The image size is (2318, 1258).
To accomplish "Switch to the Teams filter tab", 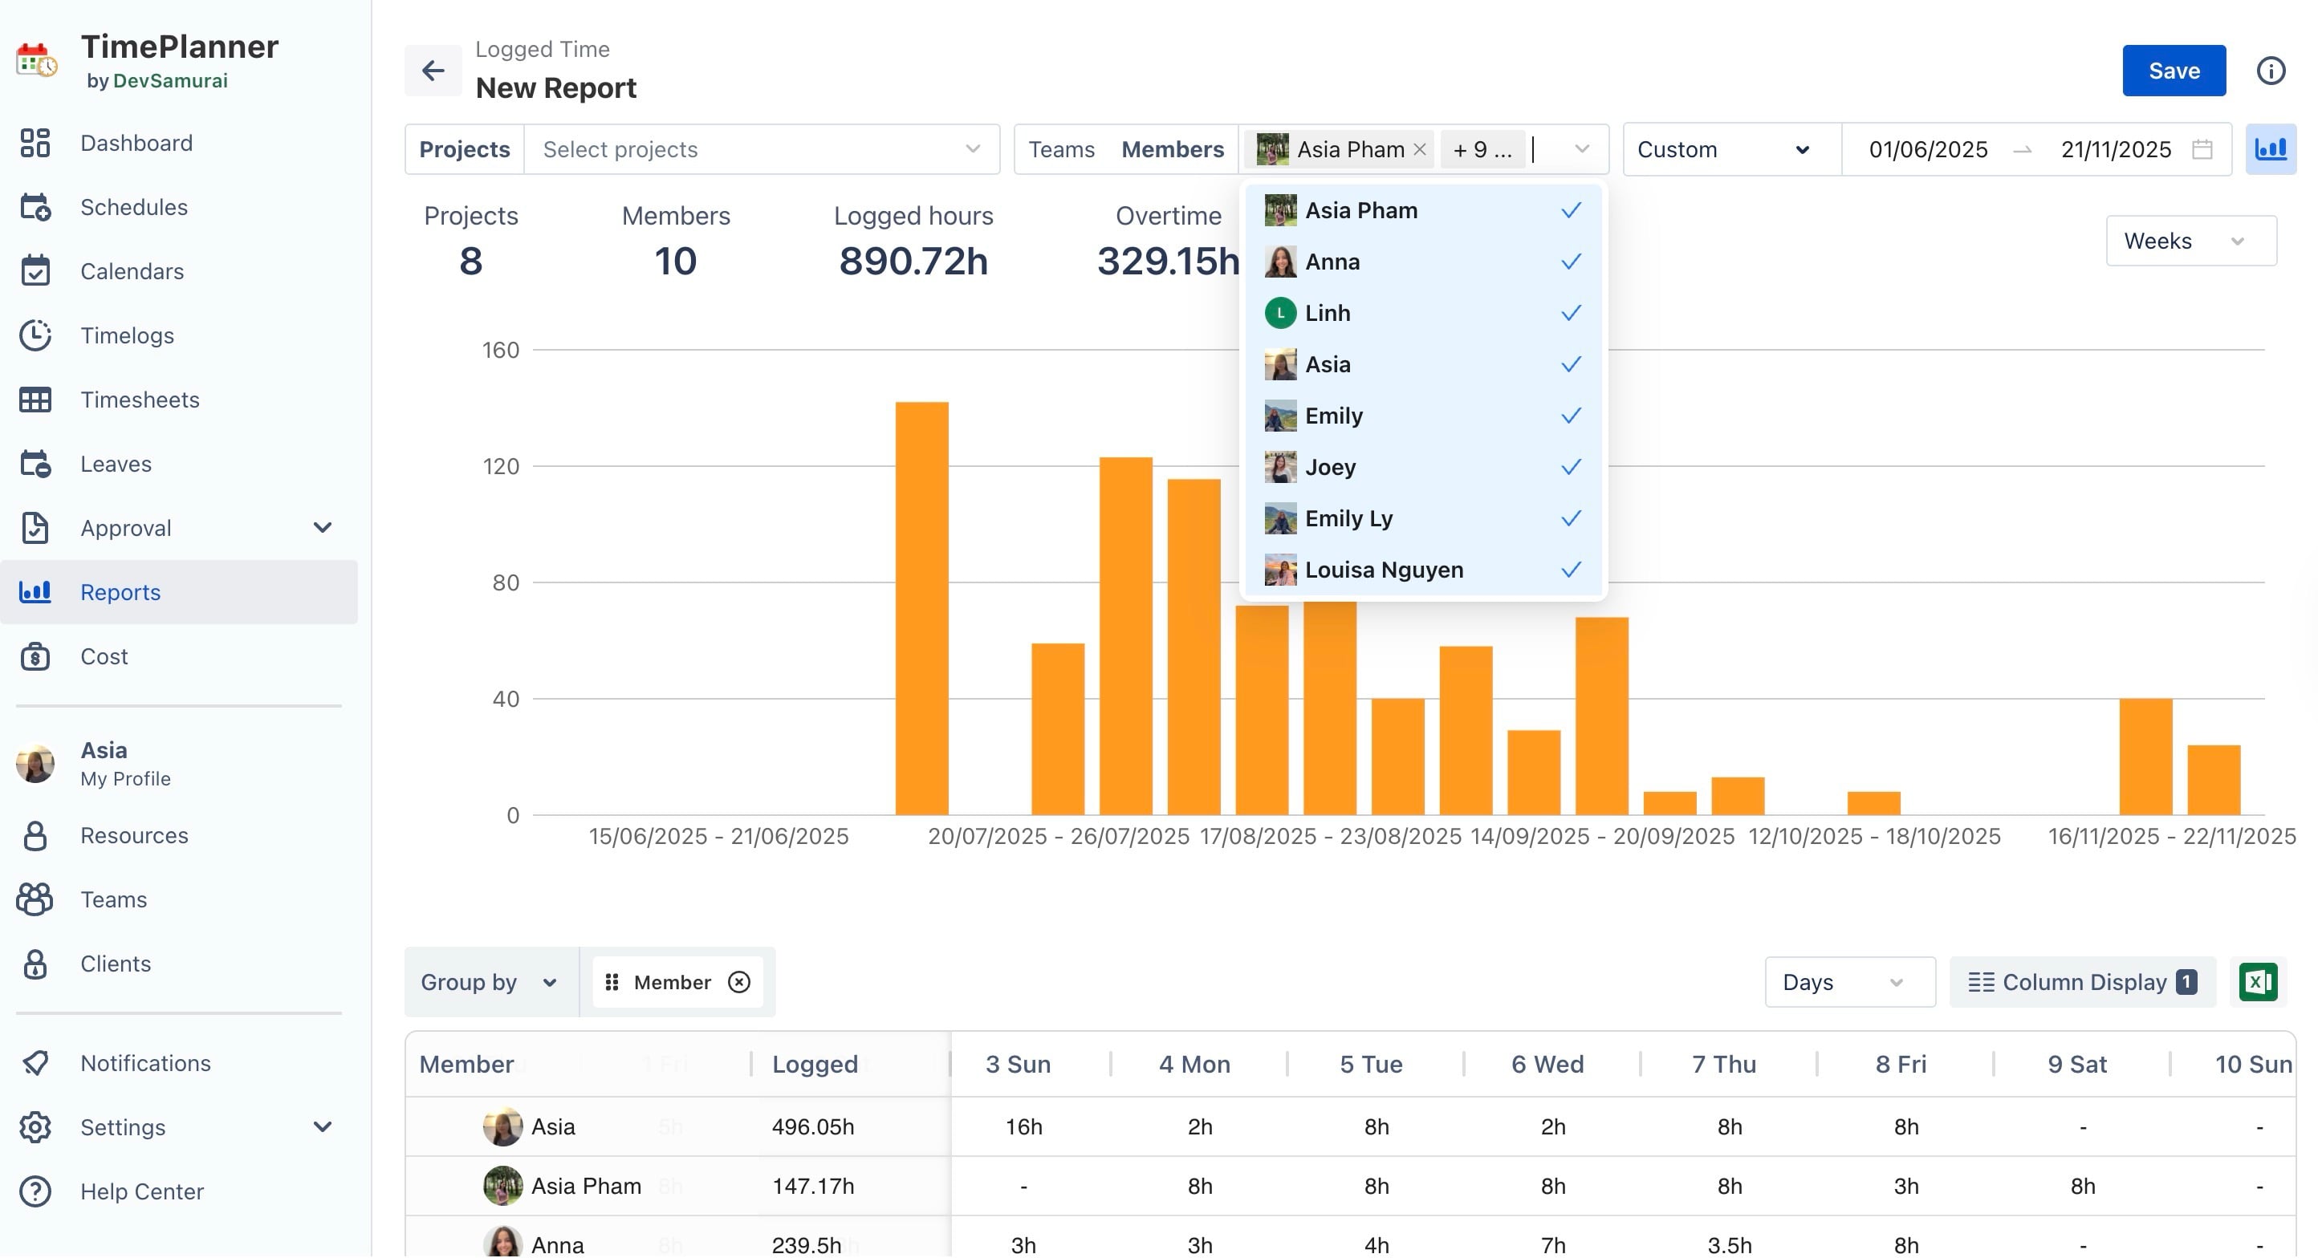I will pos(1061,149).
